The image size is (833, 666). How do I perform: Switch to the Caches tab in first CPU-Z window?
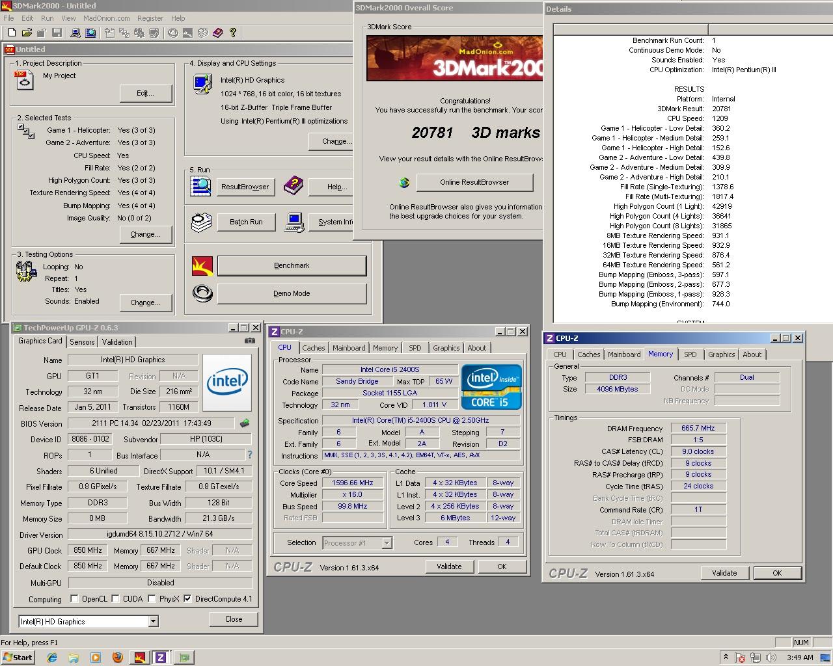click(313, 348)
